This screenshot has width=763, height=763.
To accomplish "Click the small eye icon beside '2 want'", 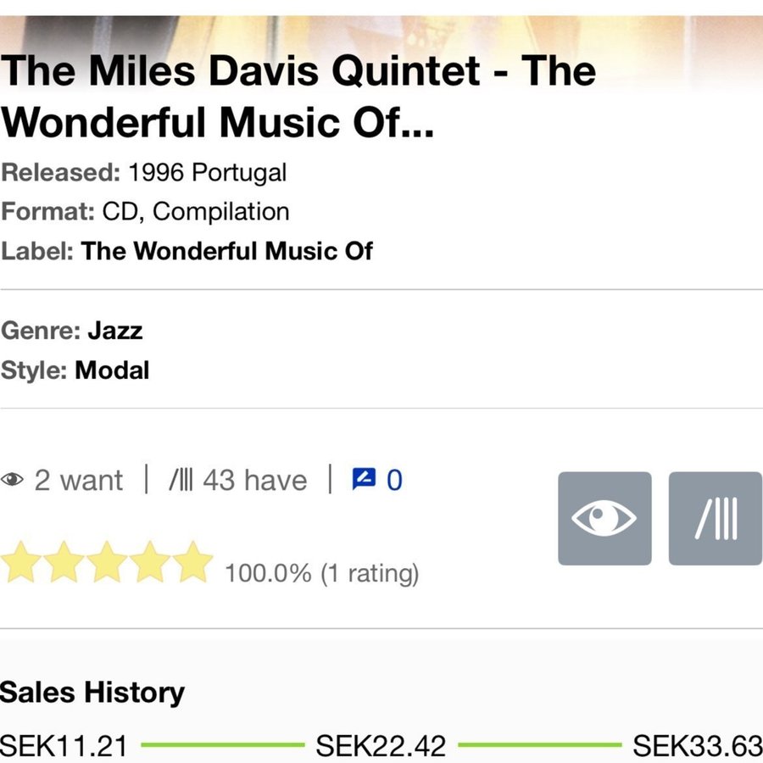I will tap(13, 481).
